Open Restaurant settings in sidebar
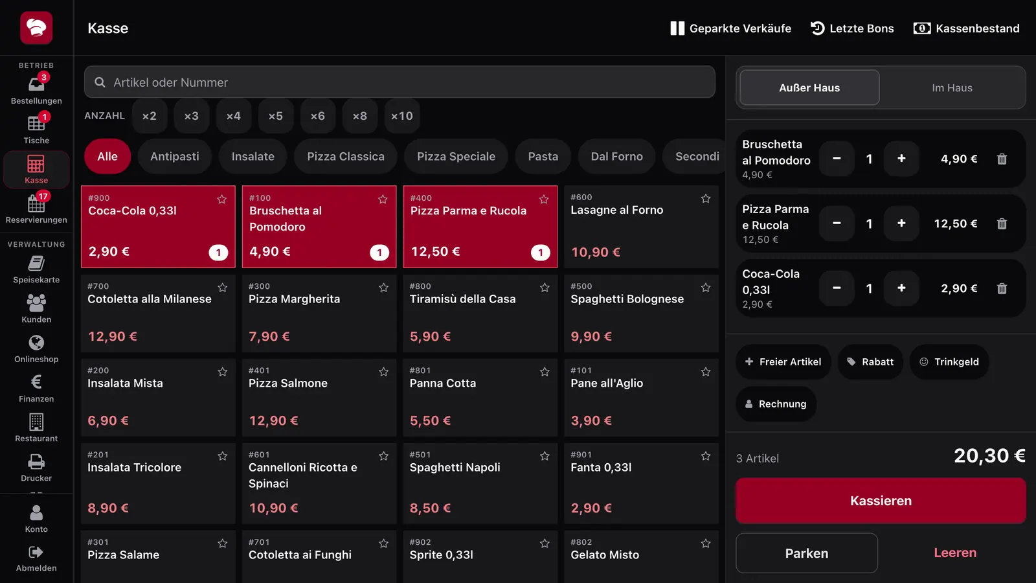 36,428
